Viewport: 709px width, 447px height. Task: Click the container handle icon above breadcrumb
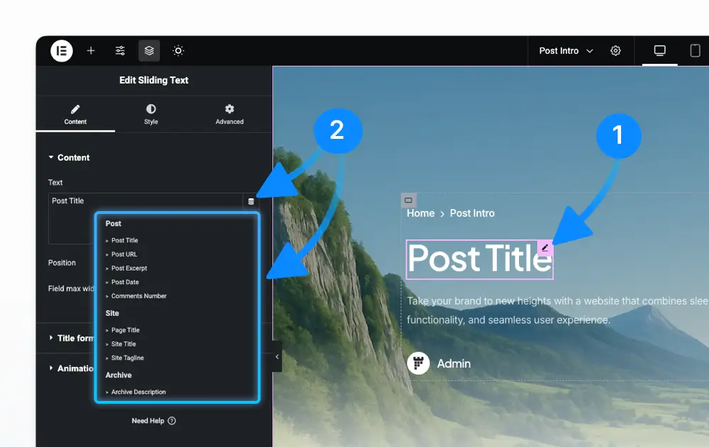coord(408,200)
